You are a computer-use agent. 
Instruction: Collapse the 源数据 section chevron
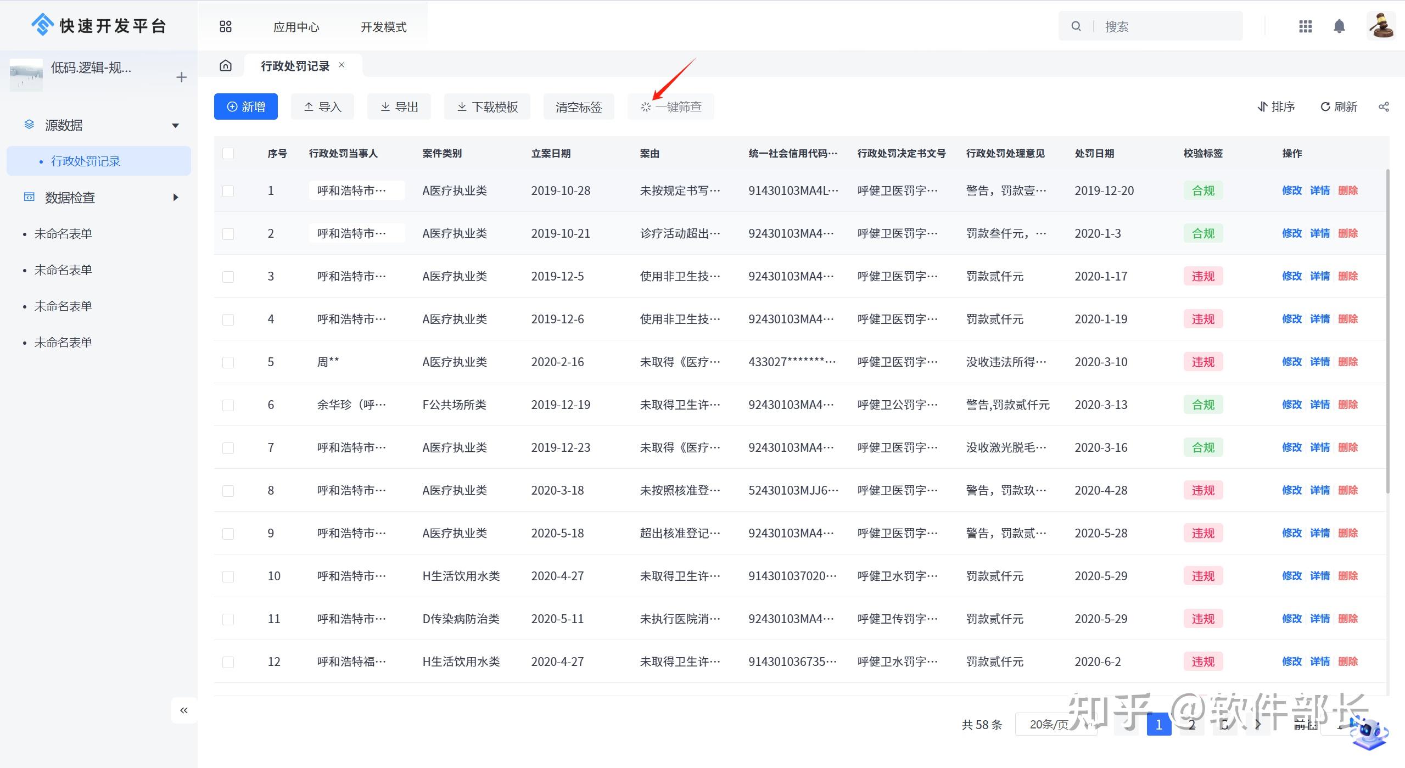(175, 125)
